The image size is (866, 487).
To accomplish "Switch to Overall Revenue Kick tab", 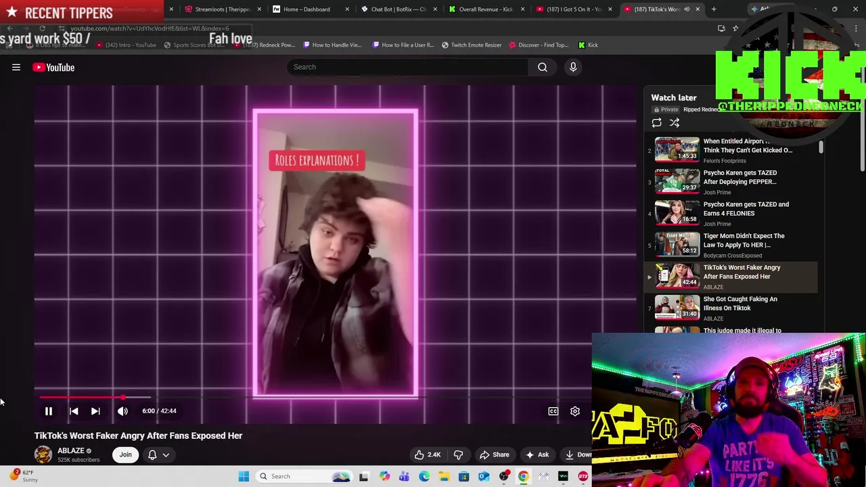I will [485, 9].
